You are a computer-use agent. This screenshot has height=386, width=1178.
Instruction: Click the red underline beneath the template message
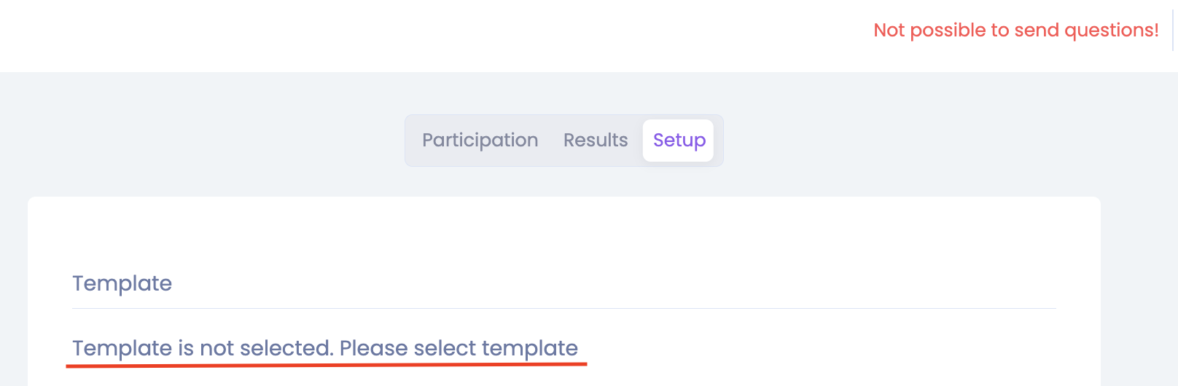[x=327, y=363]
